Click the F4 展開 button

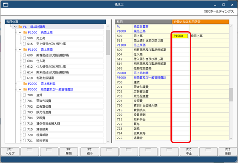tap(69, 152)
